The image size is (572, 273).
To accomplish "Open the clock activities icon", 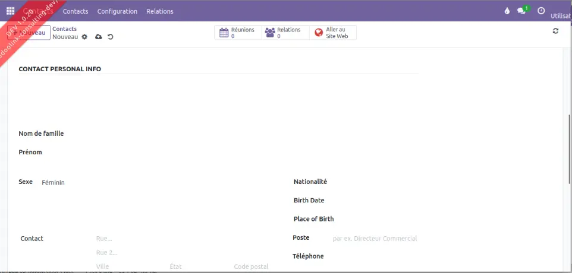I will tap(541, 11).
